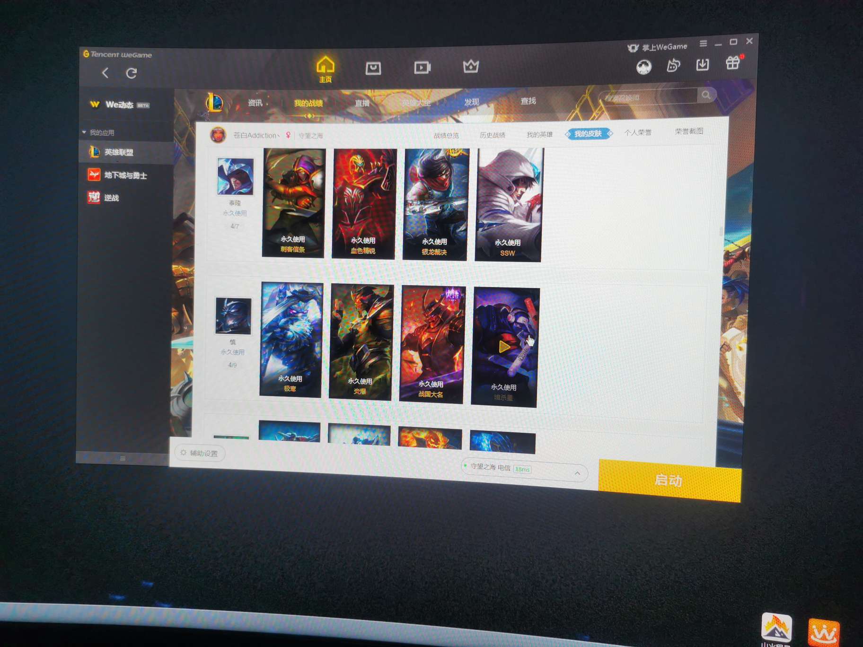Switch to the 历史战绩 tab
863x647 pixels.
(493, 135)
